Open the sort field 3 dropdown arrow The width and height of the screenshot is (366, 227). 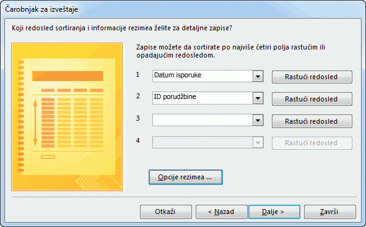click(258, 120)
